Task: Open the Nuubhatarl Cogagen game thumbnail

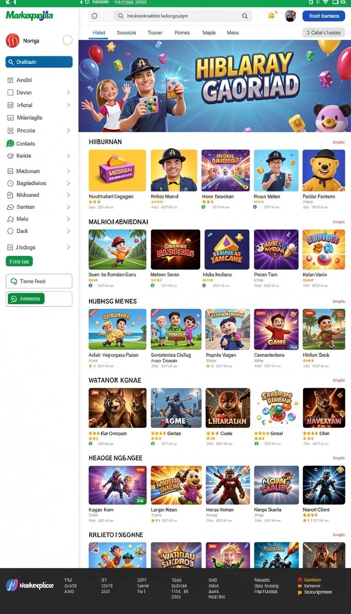Action: click(x=117, y=170)
